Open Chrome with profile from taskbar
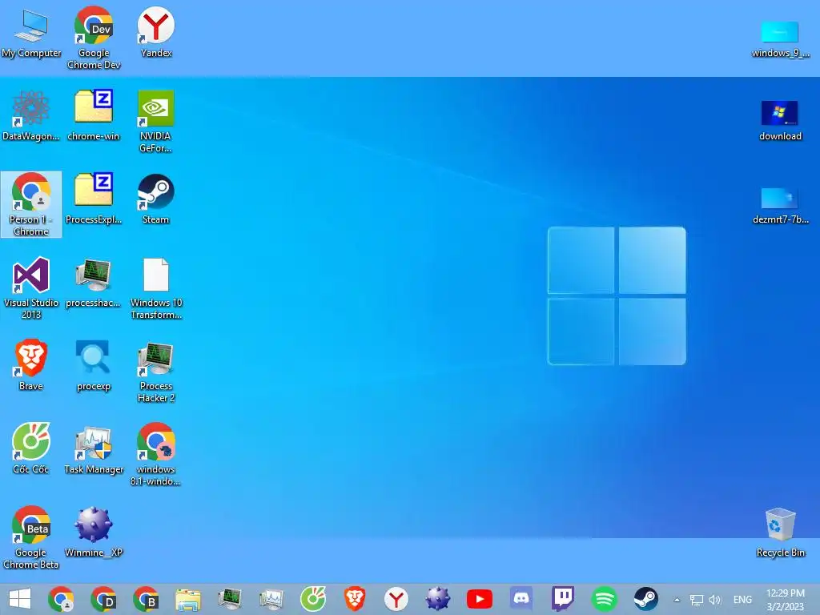This screenshot has height=615, width=820. tap(61, 599)
